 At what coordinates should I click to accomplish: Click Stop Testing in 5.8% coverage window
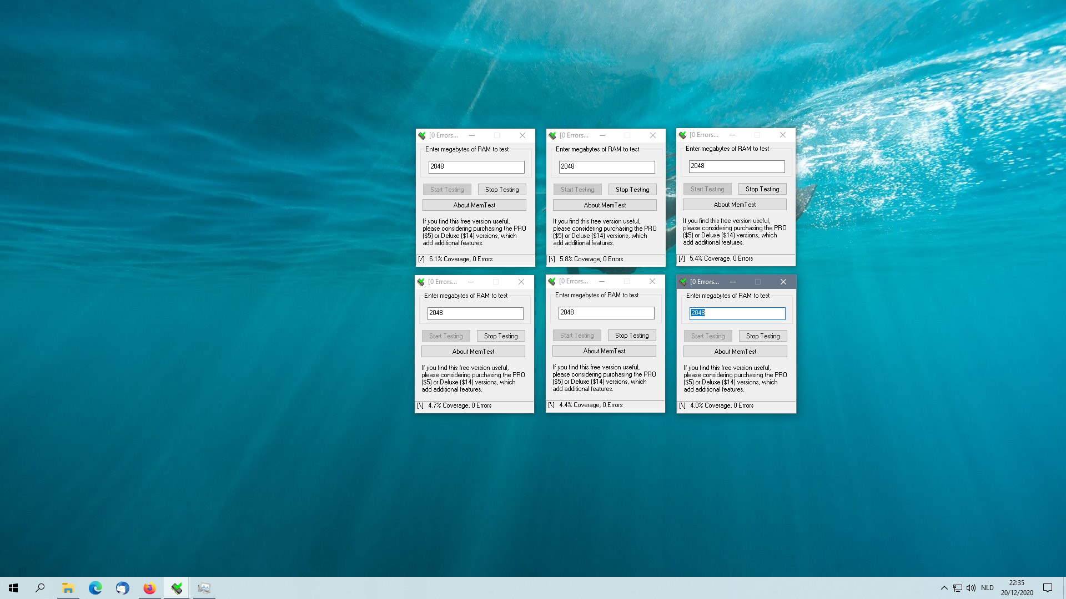632,190
